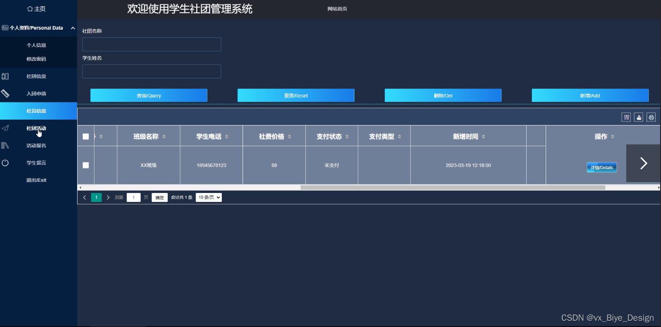
Task: Click the phone number 18945678123 cell
Action: (x=211, y=165)
